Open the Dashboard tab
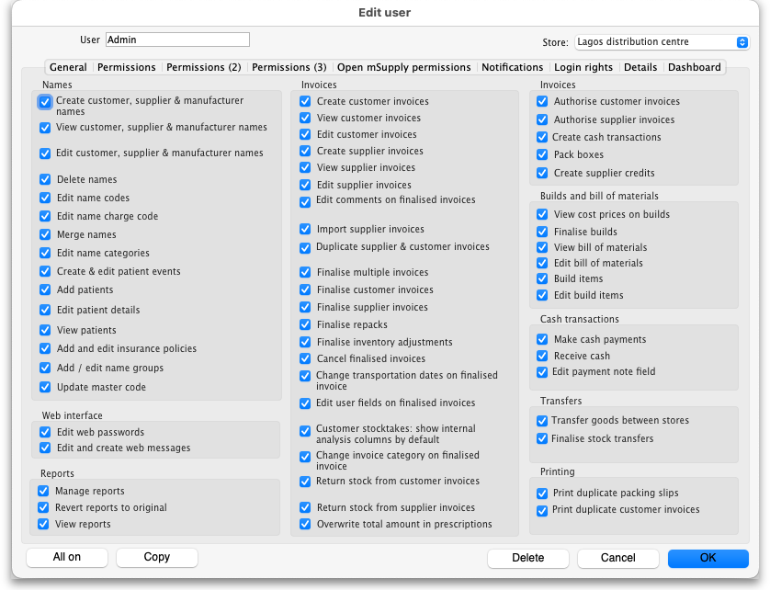This screenshot has width=770, height=590. coord(694,67)
